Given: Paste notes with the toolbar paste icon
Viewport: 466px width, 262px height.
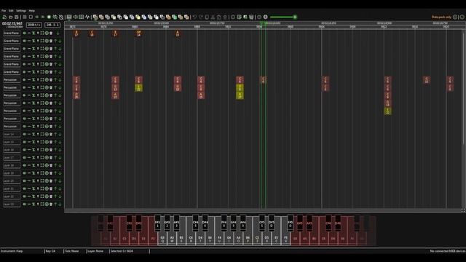Looking at the screenshot, I should point(218,17).
